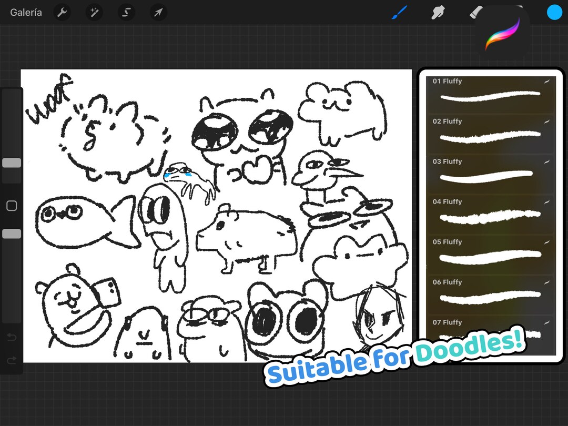Adjust the opacity slider below the Modify button
The width and height of the screenshot is (568, 426).
(11, 234)
